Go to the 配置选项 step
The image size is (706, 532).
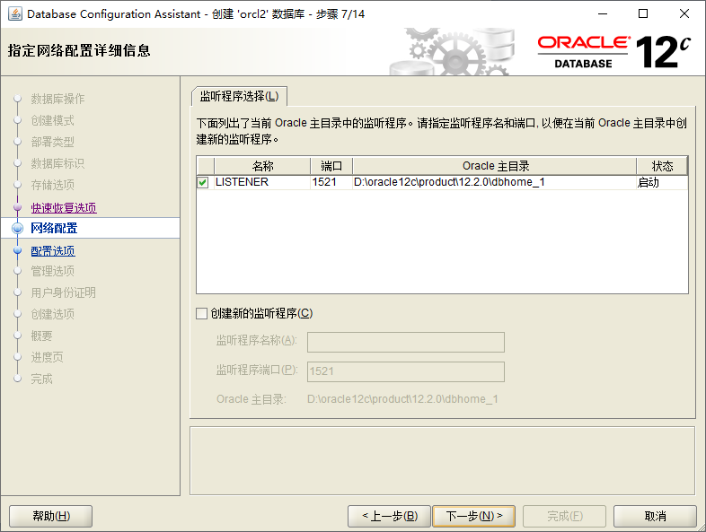[x=53, y=251]
